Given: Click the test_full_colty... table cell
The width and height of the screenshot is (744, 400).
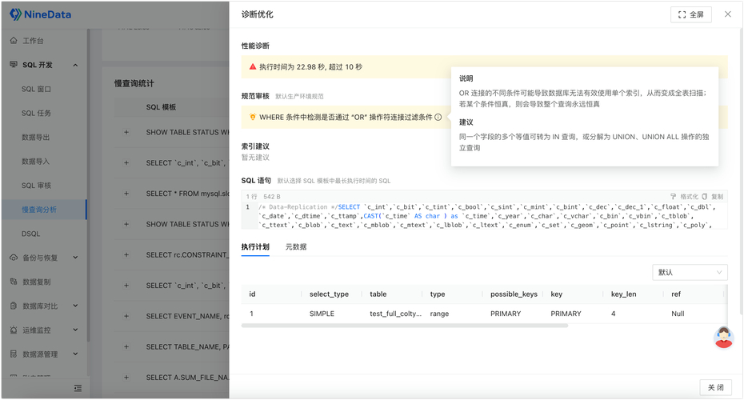Looking at the screenshot, I should click(396, 314).
